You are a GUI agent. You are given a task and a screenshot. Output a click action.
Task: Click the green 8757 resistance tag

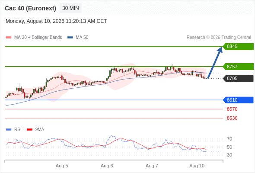point(238,67)
